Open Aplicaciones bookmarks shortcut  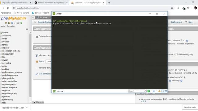[x=6, y=13]
